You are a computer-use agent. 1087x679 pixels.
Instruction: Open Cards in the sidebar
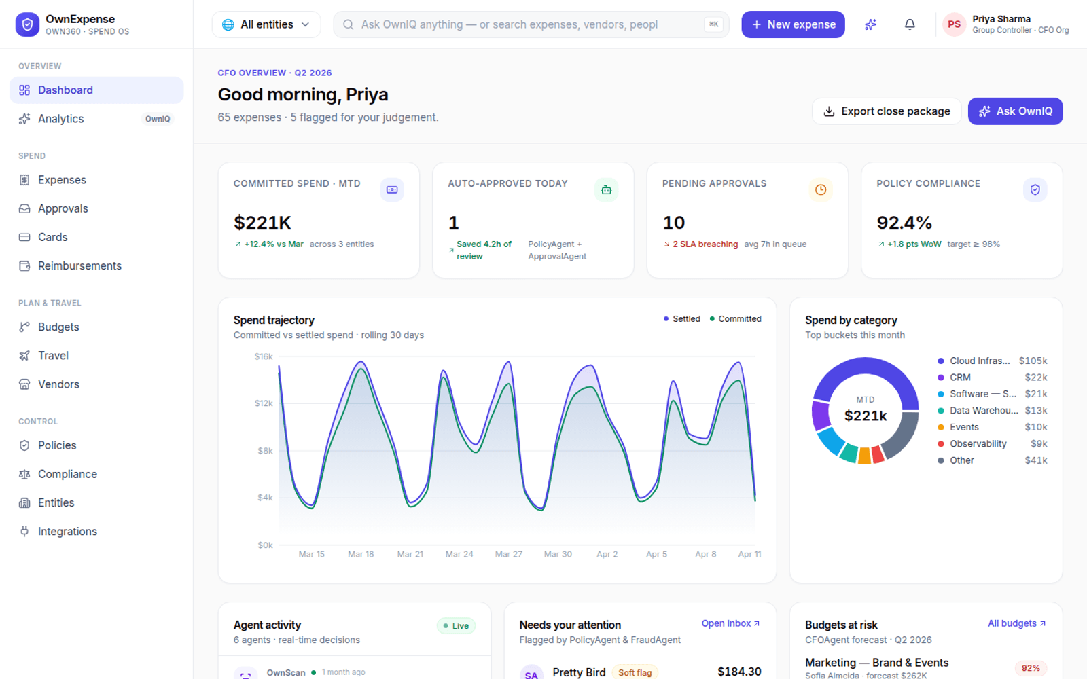(96, 237)
